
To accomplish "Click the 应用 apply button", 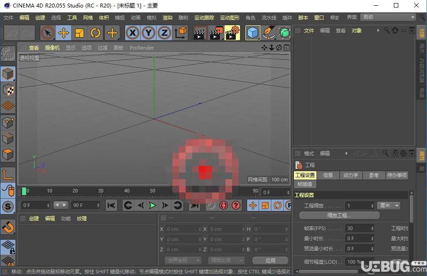I will coord(271,261).
